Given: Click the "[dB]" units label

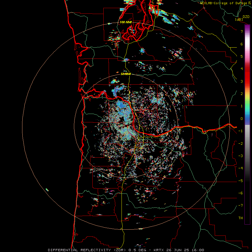Looking at the screenshot, I should [239, 19].
